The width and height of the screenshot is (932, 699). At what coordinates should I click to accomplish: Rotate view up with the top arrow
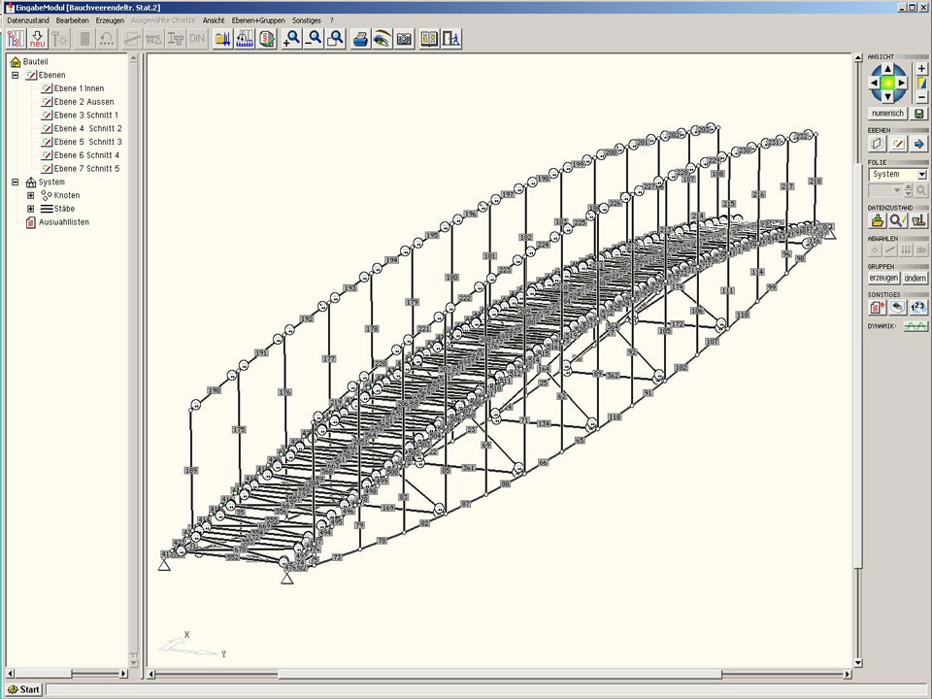[x=887, y=70]
